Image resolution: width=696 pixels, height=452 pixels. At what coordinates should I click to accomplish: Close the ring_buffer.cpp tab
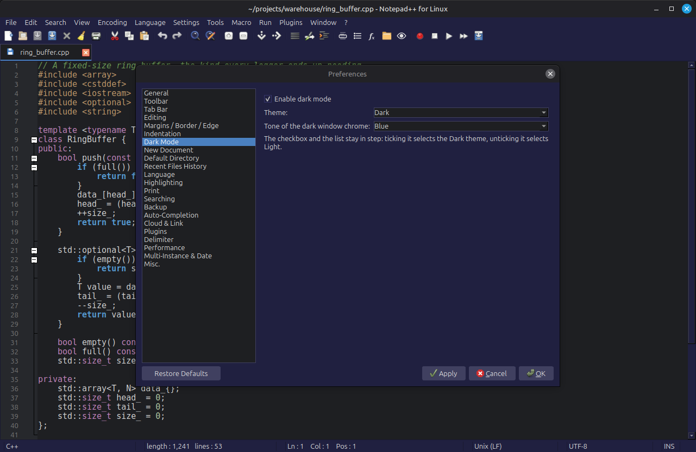tap(86, 53)
